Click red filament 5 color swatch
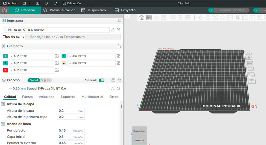 tap(5, 70)
